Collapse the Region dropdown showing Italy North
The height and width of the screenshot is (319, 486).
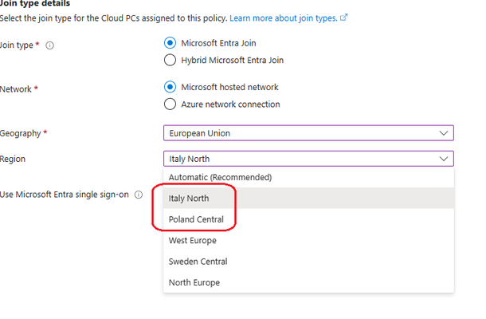pos(308,159)
